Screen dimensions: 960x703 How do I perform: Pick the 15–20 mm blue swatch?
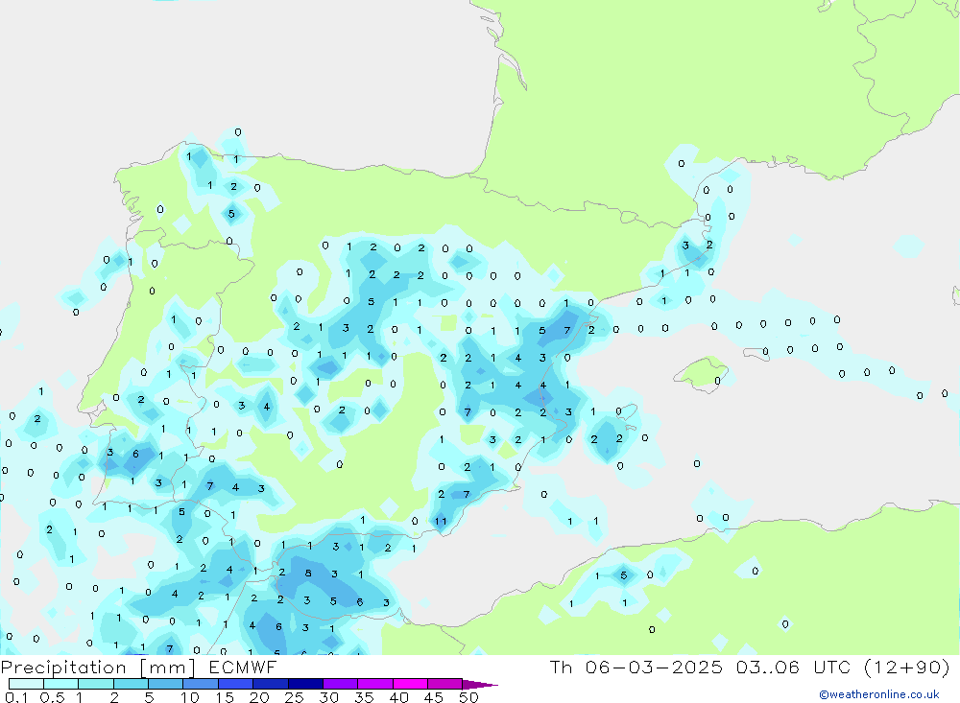[236, 684]
